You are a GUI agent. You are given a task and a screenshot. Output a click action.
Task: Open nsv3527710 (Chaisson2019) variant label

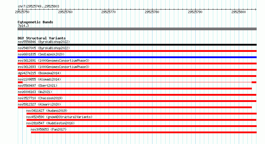tap(40, 98)
